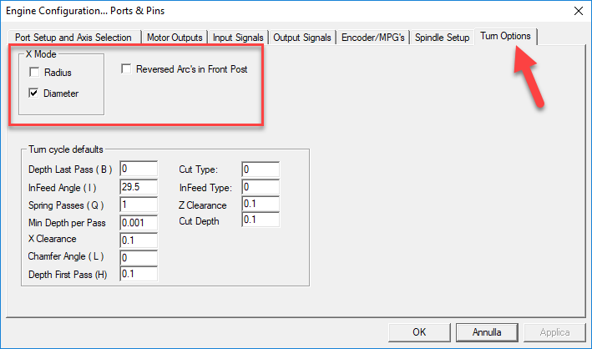Click the Spring Passes (Q) input
Image resolution: width=592 pixels, height=349 pixels.
coord(139,205)
